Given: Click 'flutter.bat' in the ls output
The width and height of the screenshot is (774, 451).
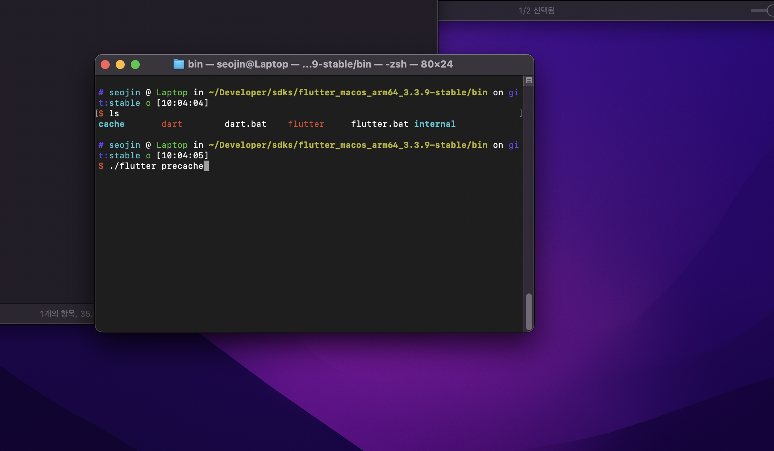Looking at the screenshot, I should coord(379,124).
